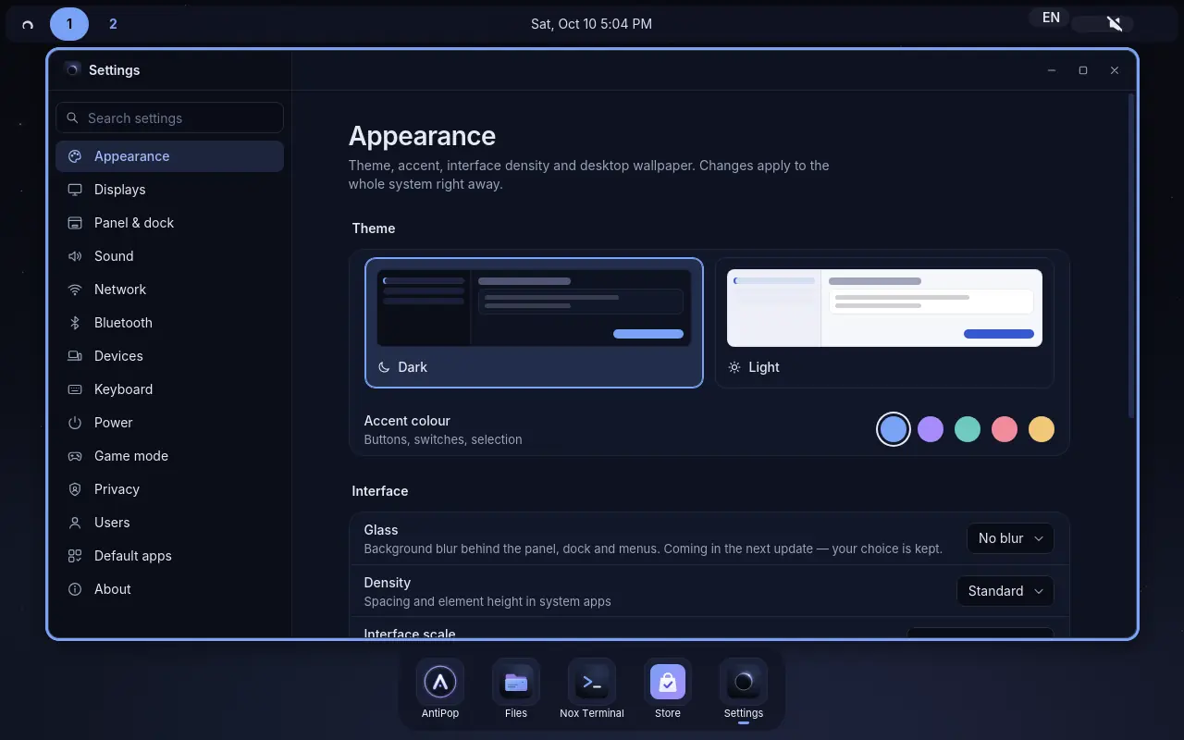Click the Devices icon
Viewport: 1184px width, 740px height.
point(75,356)
